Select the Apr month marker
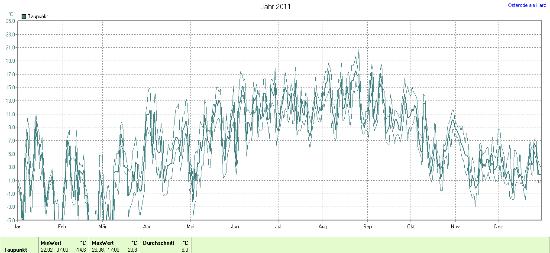The width and height of the screenshot is (550, 253). pyautogui.click(x=147, y=227)
